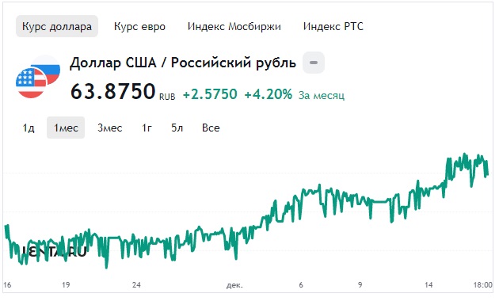This screenshot has width=499, height=301.
Task: Select the Курс доллара tab
Action: 57,26
